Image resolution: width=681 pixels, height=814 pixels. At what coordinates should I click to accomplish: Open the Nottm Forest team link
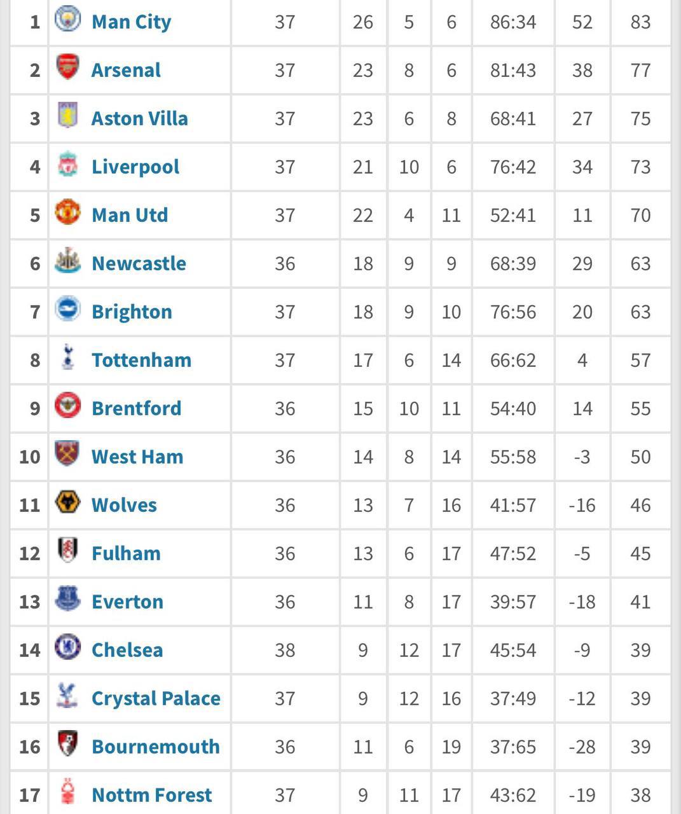point(152,795)
